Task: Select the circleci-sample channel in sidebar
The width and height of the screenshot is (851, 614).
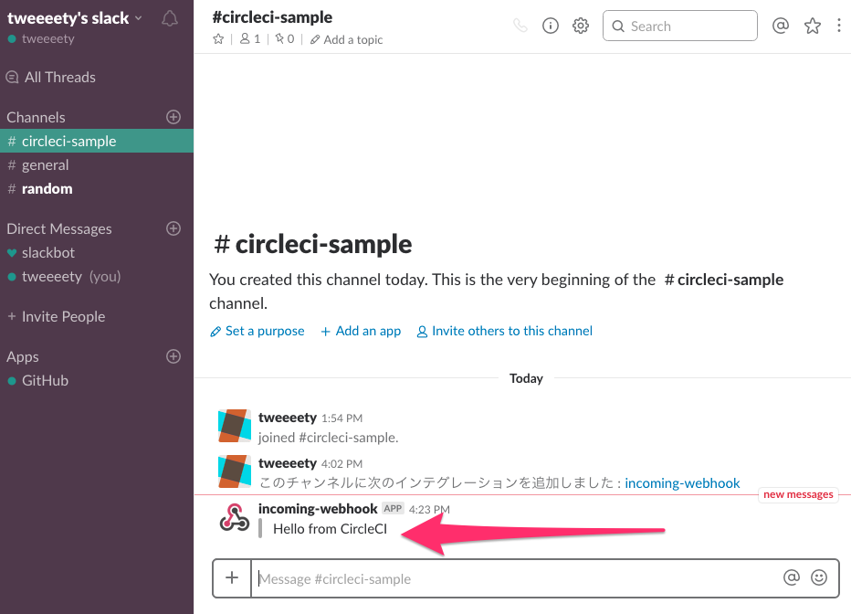Action: 97,141
